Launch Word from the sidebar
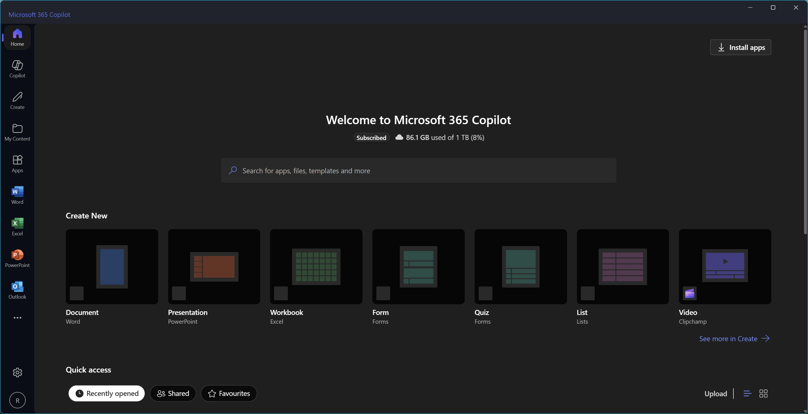The image size is (808, 414). point(17,195)
